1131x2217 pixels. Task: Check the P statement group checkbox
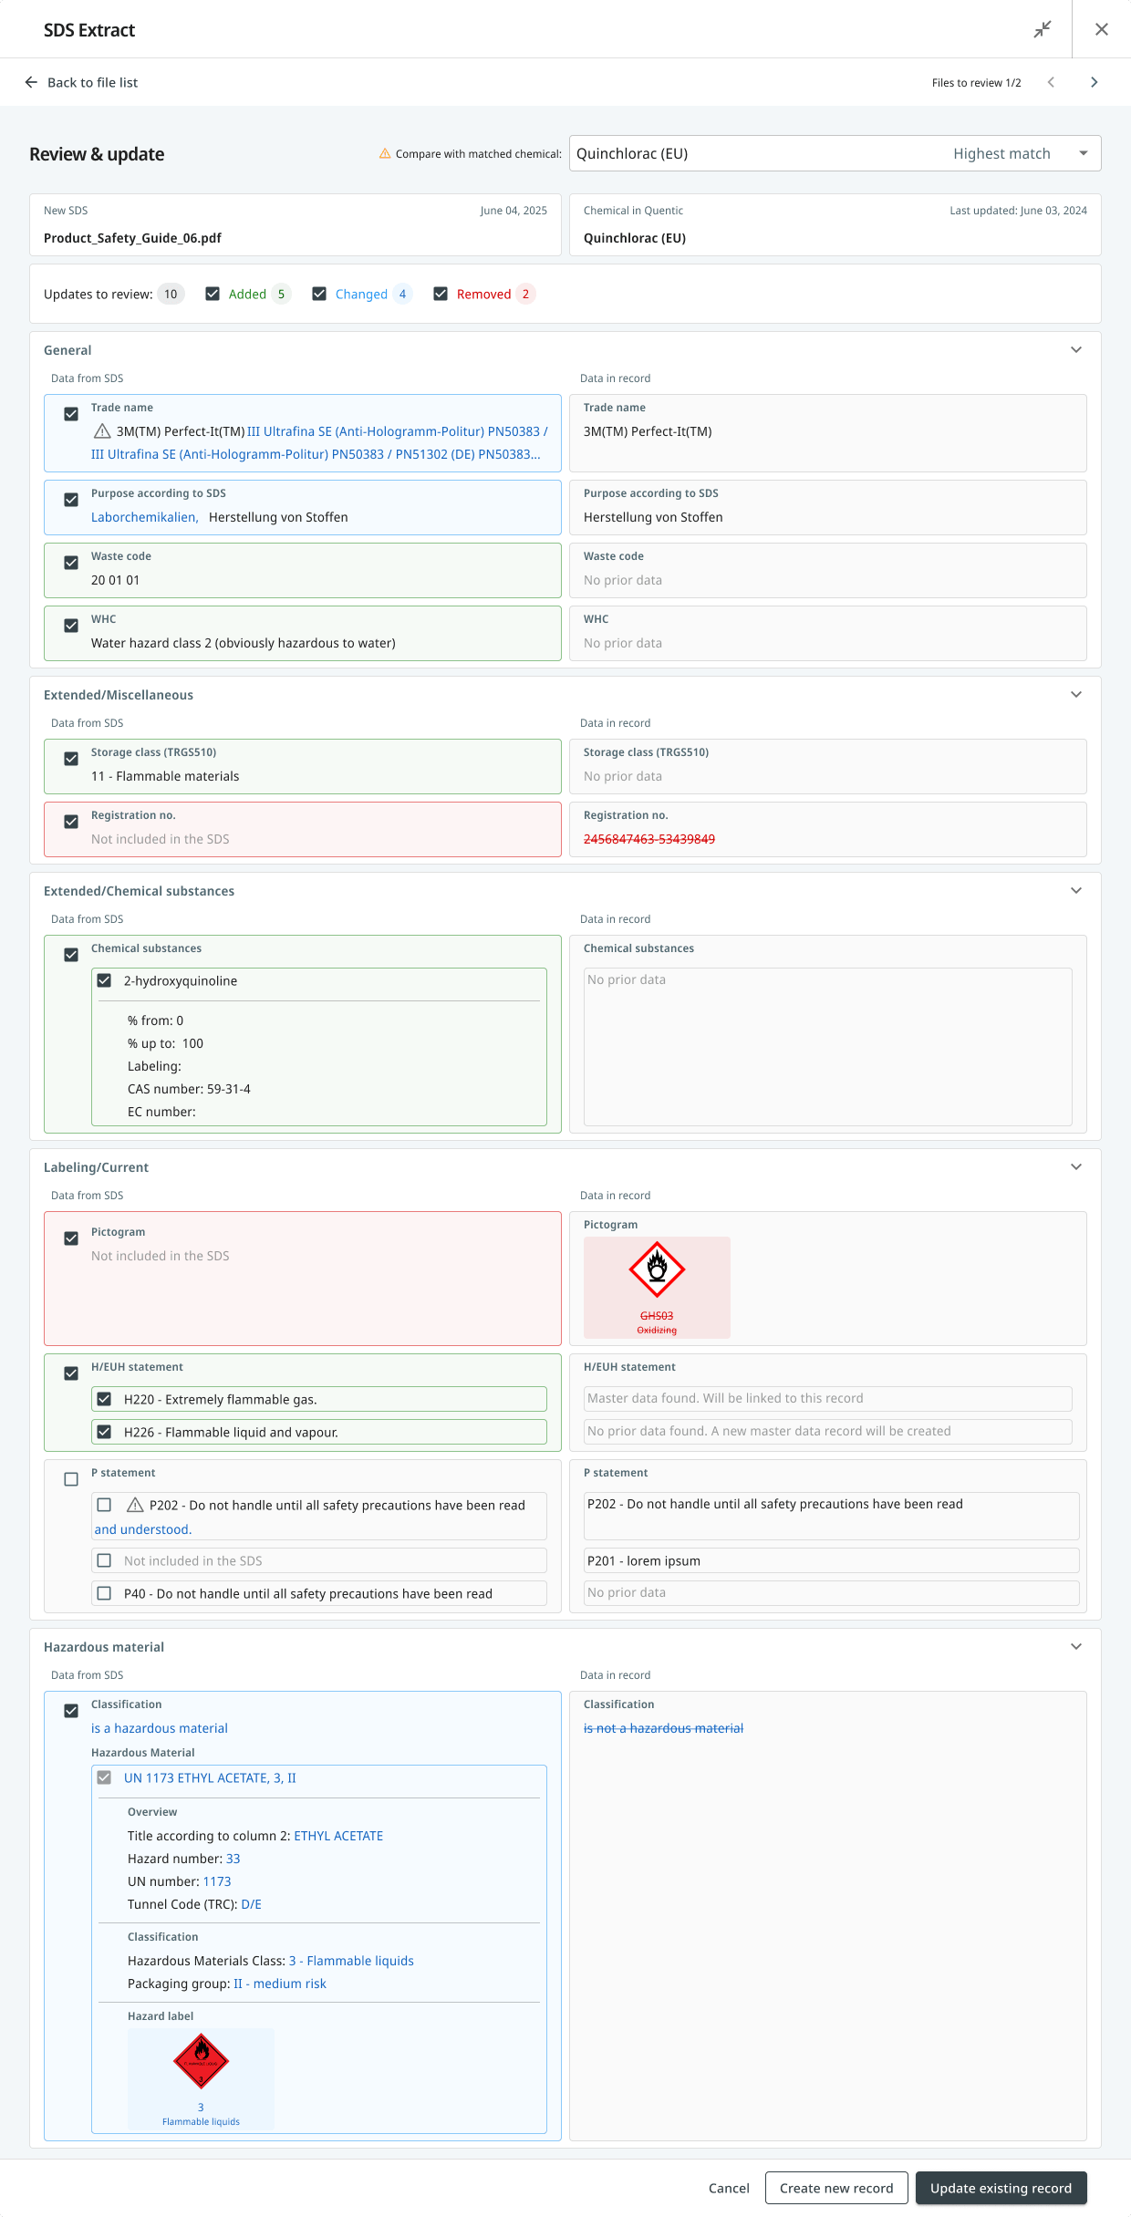(71, 1479)
